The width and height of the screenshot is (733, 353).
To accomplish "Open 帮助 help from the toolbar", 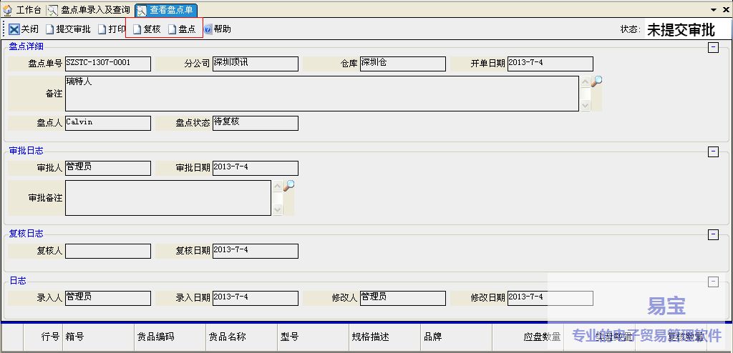I will coord(208,29).
